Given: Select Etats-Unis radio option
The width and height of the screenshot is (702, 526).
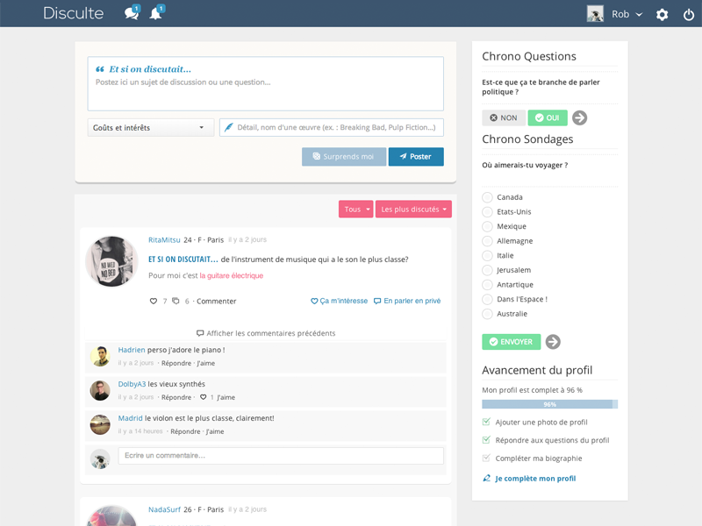Looking at the screenshot, I should click(487, 212).
